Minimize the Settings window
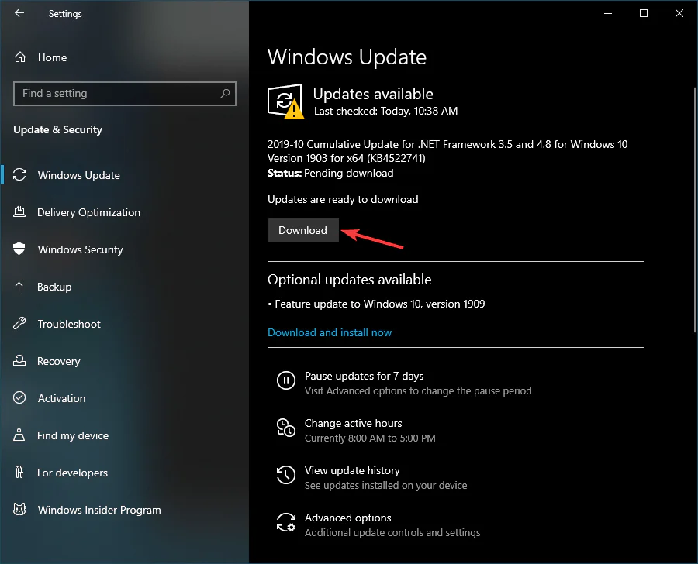The width and height of the screenshot is (698, 564). (x=607, y=13)
